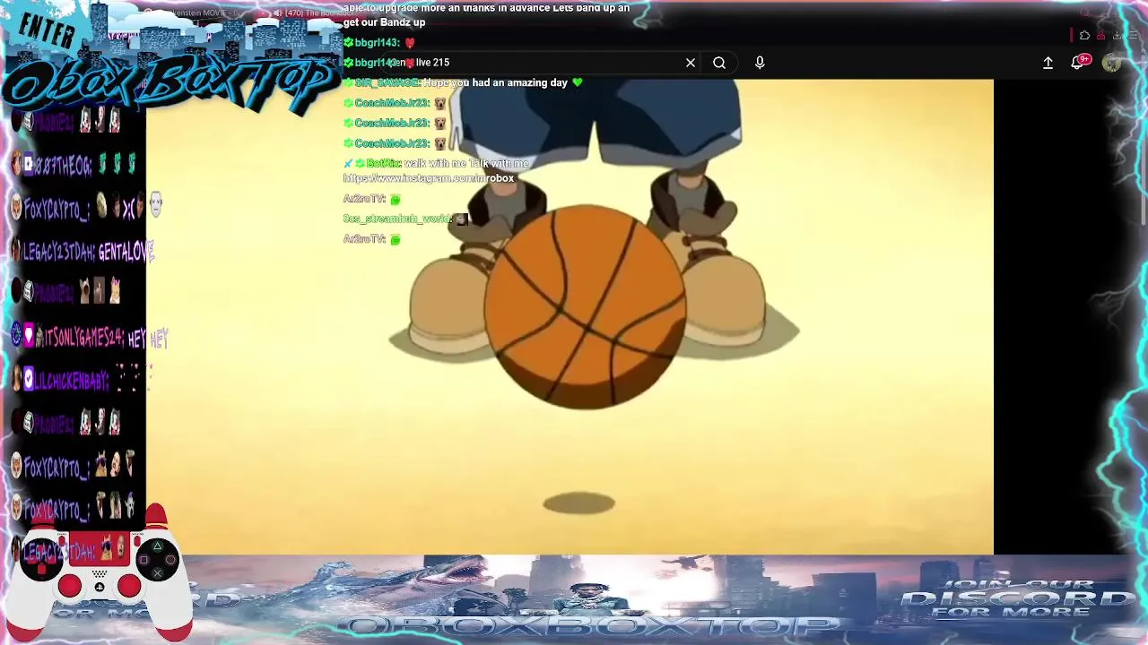The image size is (1148, 645).
Task: Click the '887THEOG' chat username
Action: [61, 166]
